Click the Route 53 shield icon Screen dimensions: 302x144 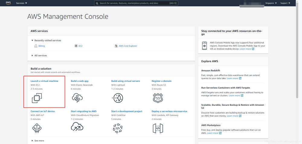[157, 98]
